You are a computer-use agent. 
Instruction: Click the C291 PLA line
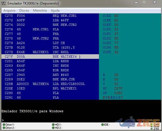[50, 97]
